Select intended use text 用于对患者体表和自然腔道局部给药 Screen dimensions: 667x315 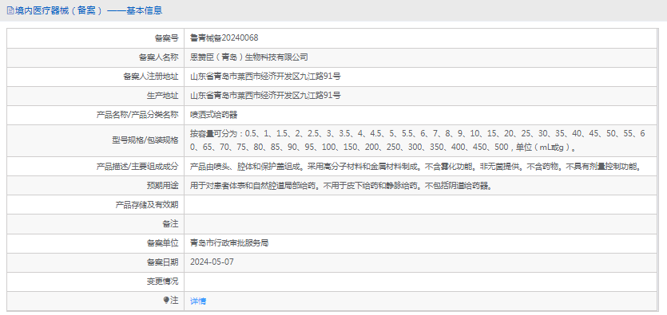pos(255,186)
